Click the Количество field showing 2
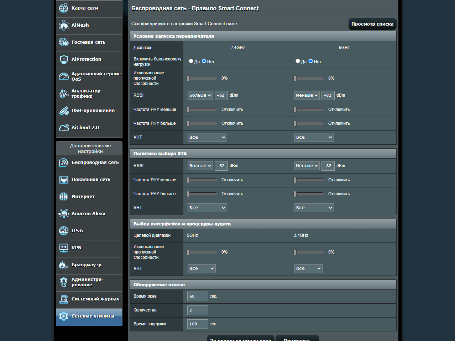This screenshot has height=341, width=455. pos(198,310)
